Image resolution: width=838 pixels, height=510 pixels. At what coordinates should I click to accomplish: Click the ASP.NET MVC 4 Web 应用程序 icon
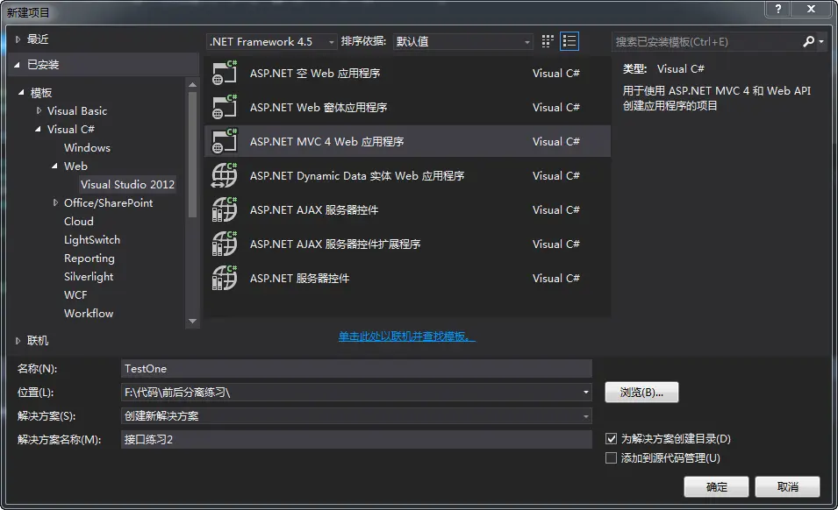(225, 141)
